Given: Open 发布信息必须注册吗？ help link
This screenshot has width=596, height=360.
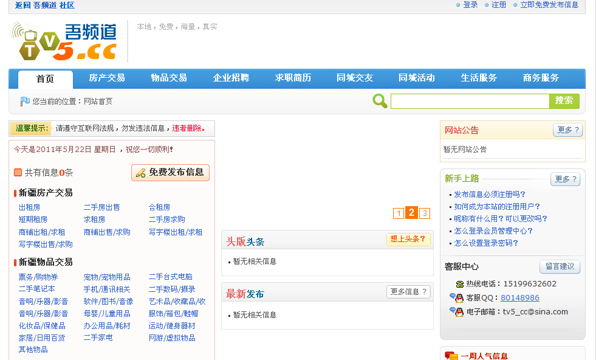Looking at the screenshot, I should pos(490,195).
